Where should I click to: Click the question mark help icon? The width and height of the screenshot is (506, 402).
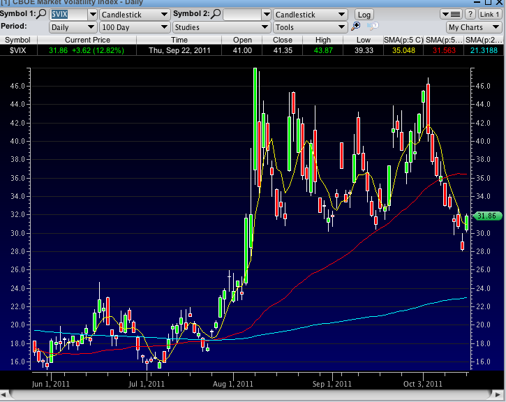click(x=470, y=14)
